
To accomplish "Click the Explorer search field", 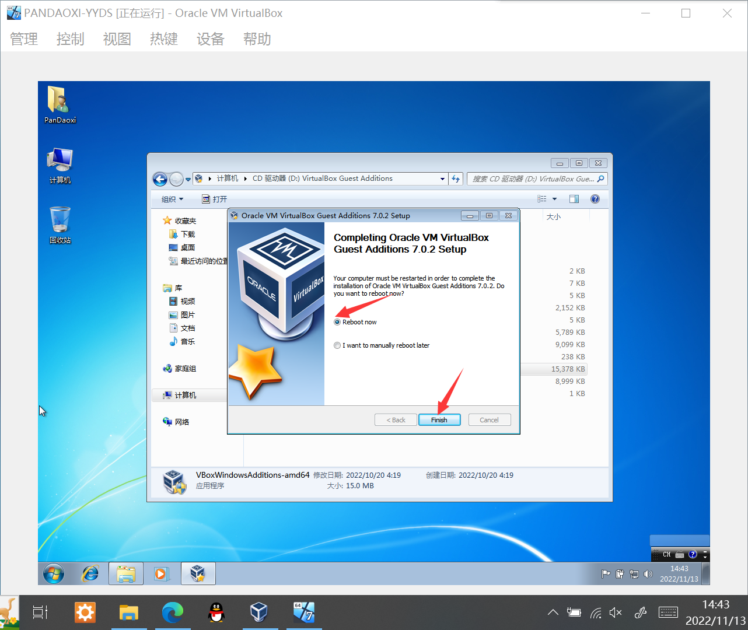I will tap(537, 179).
